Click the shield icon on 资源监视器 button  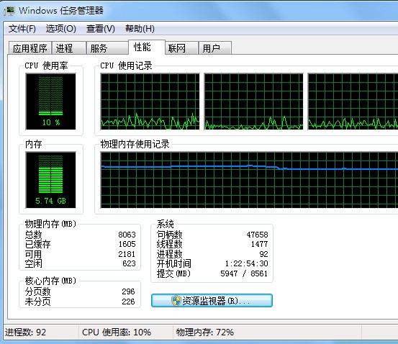tap(176, 301)
